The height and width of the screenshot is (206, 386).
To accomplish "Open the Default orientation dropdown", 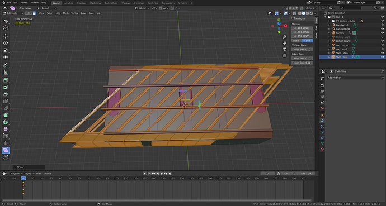I will point(46,8).
